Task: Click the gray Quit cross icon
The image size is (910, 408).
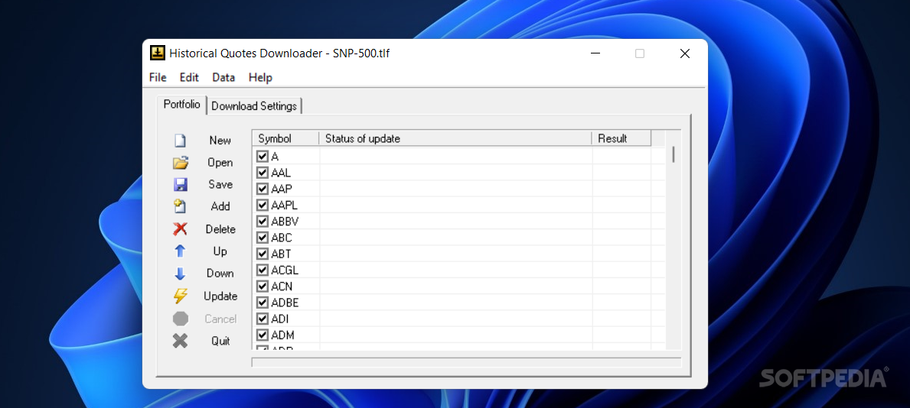Action: tap(181, 341)
